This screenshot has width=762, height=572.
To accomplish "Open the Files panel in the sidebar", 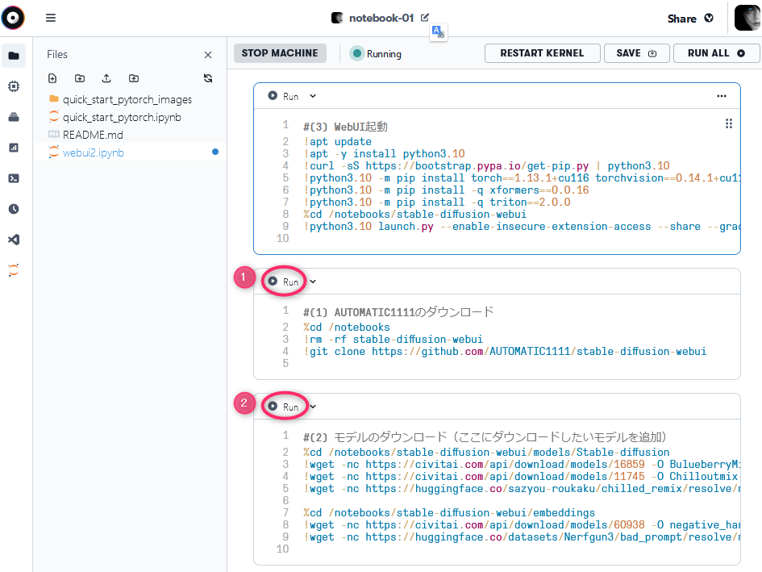I will pos(13,56).
